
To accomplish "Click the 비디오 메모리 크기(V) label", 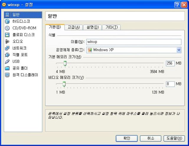I will (x=66, y=77).
